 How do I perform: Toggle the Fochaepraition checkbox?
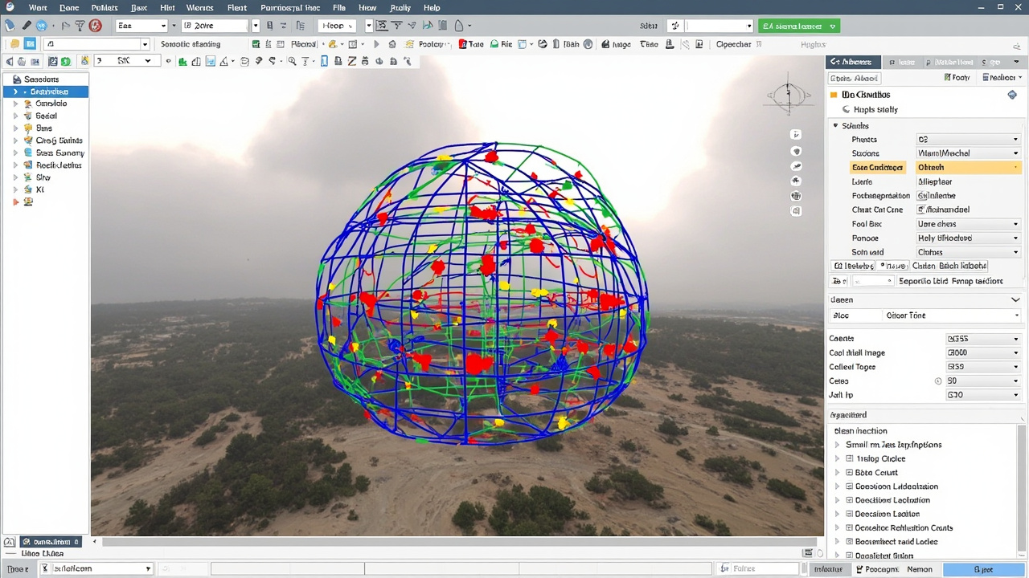pos(921,196)
